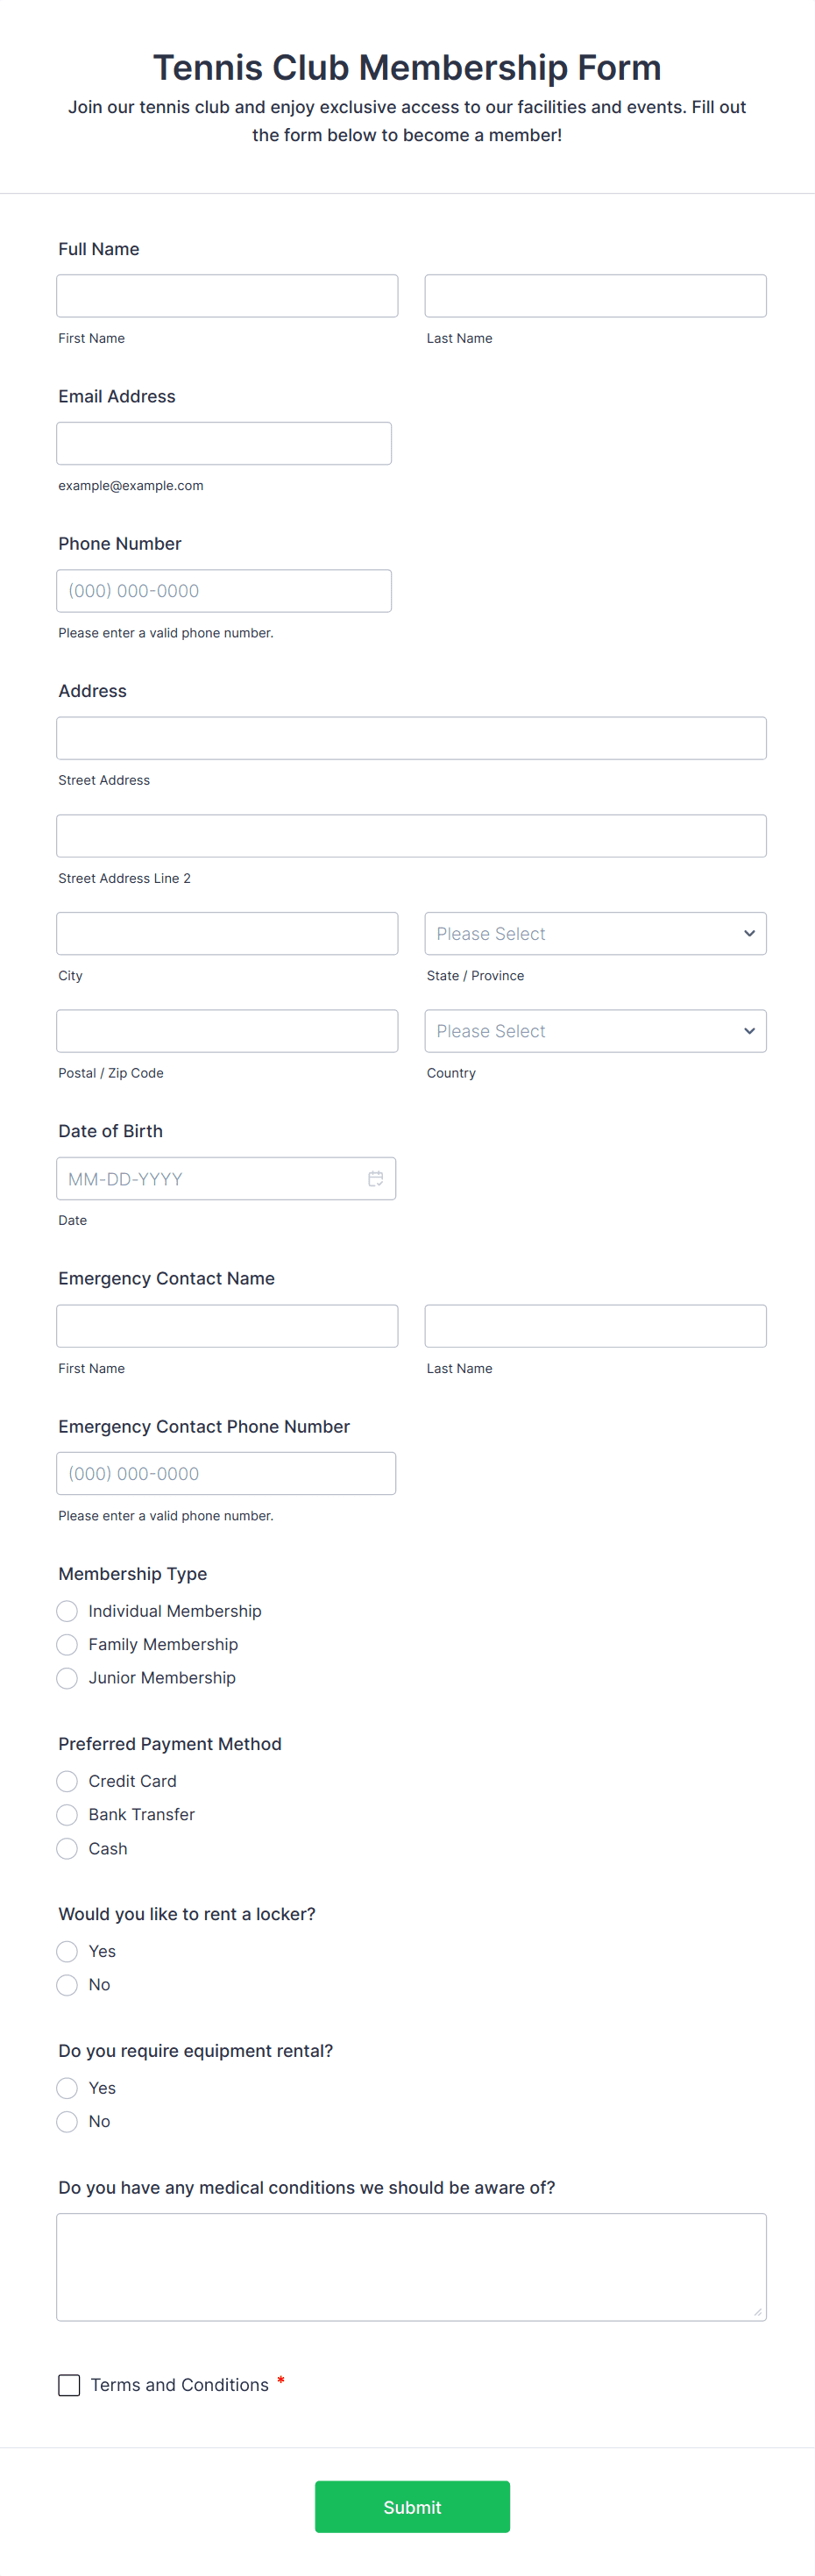Choose No for locker rental

click(66, 1984)
